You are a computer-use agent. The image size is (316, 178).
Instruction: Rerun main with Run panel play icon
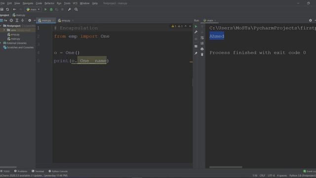[x=196, y=26]
